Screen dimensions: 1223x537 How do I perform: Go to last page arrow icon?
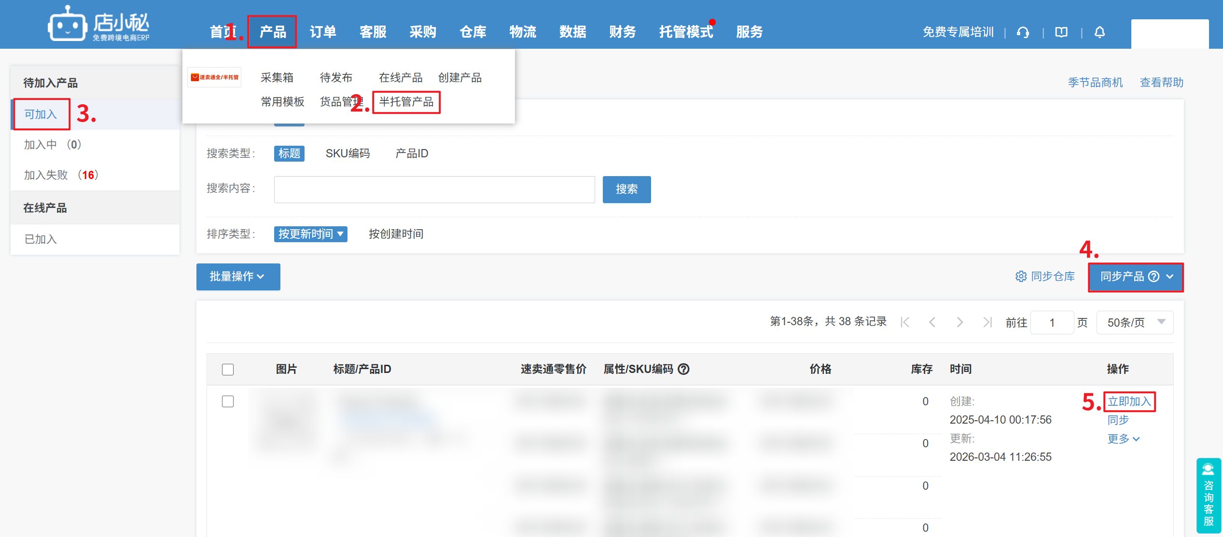point(987,322)
